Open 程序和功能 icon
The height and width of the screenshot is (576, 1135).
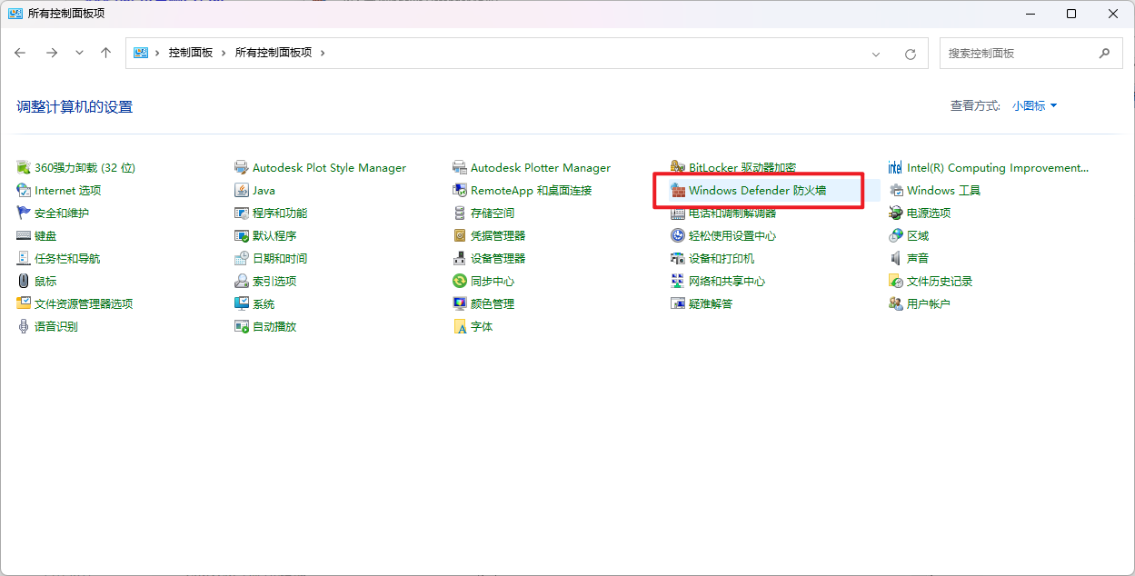242,213
